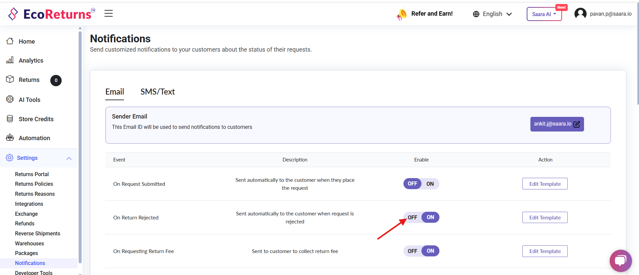This screenshot has height=275, width=639.
Task: Expand the Saara AI dropdown
Action: click(x=544, y=14)
